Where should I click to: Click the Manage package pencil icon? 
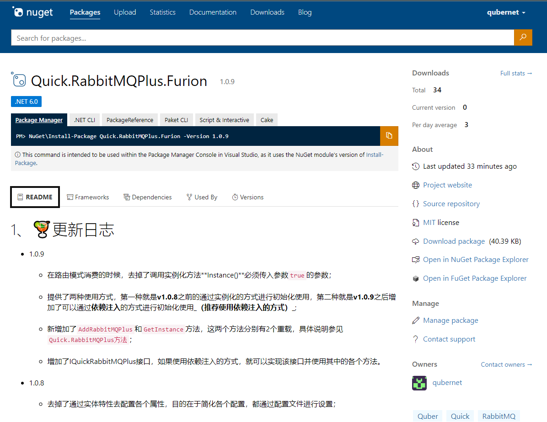click(x=416, y=320)
